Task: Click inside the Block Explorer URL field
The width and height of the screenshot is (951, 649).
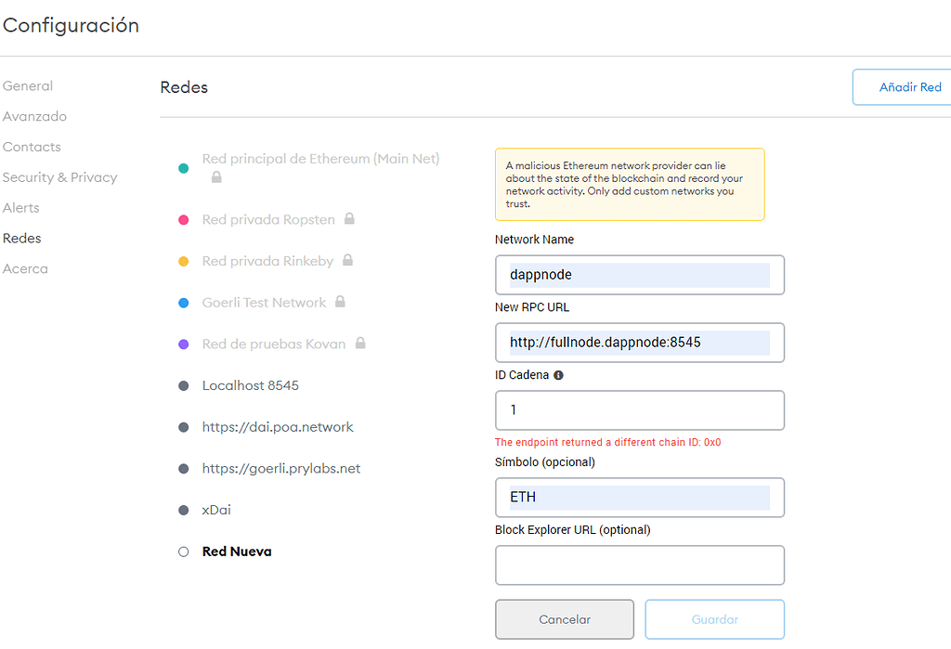Action: (639, 565)
